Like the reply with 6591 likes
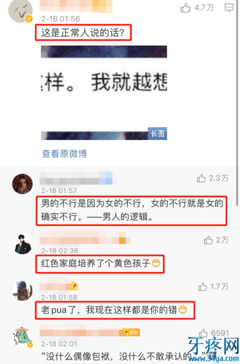 click(x=203, y=333)
